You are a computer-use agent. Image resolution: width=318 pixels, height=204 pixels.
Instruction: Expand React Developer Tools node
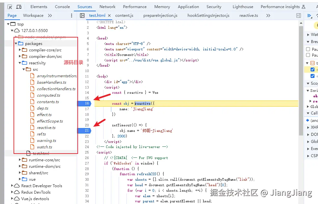pyautogui.click(x=12, y=186)
